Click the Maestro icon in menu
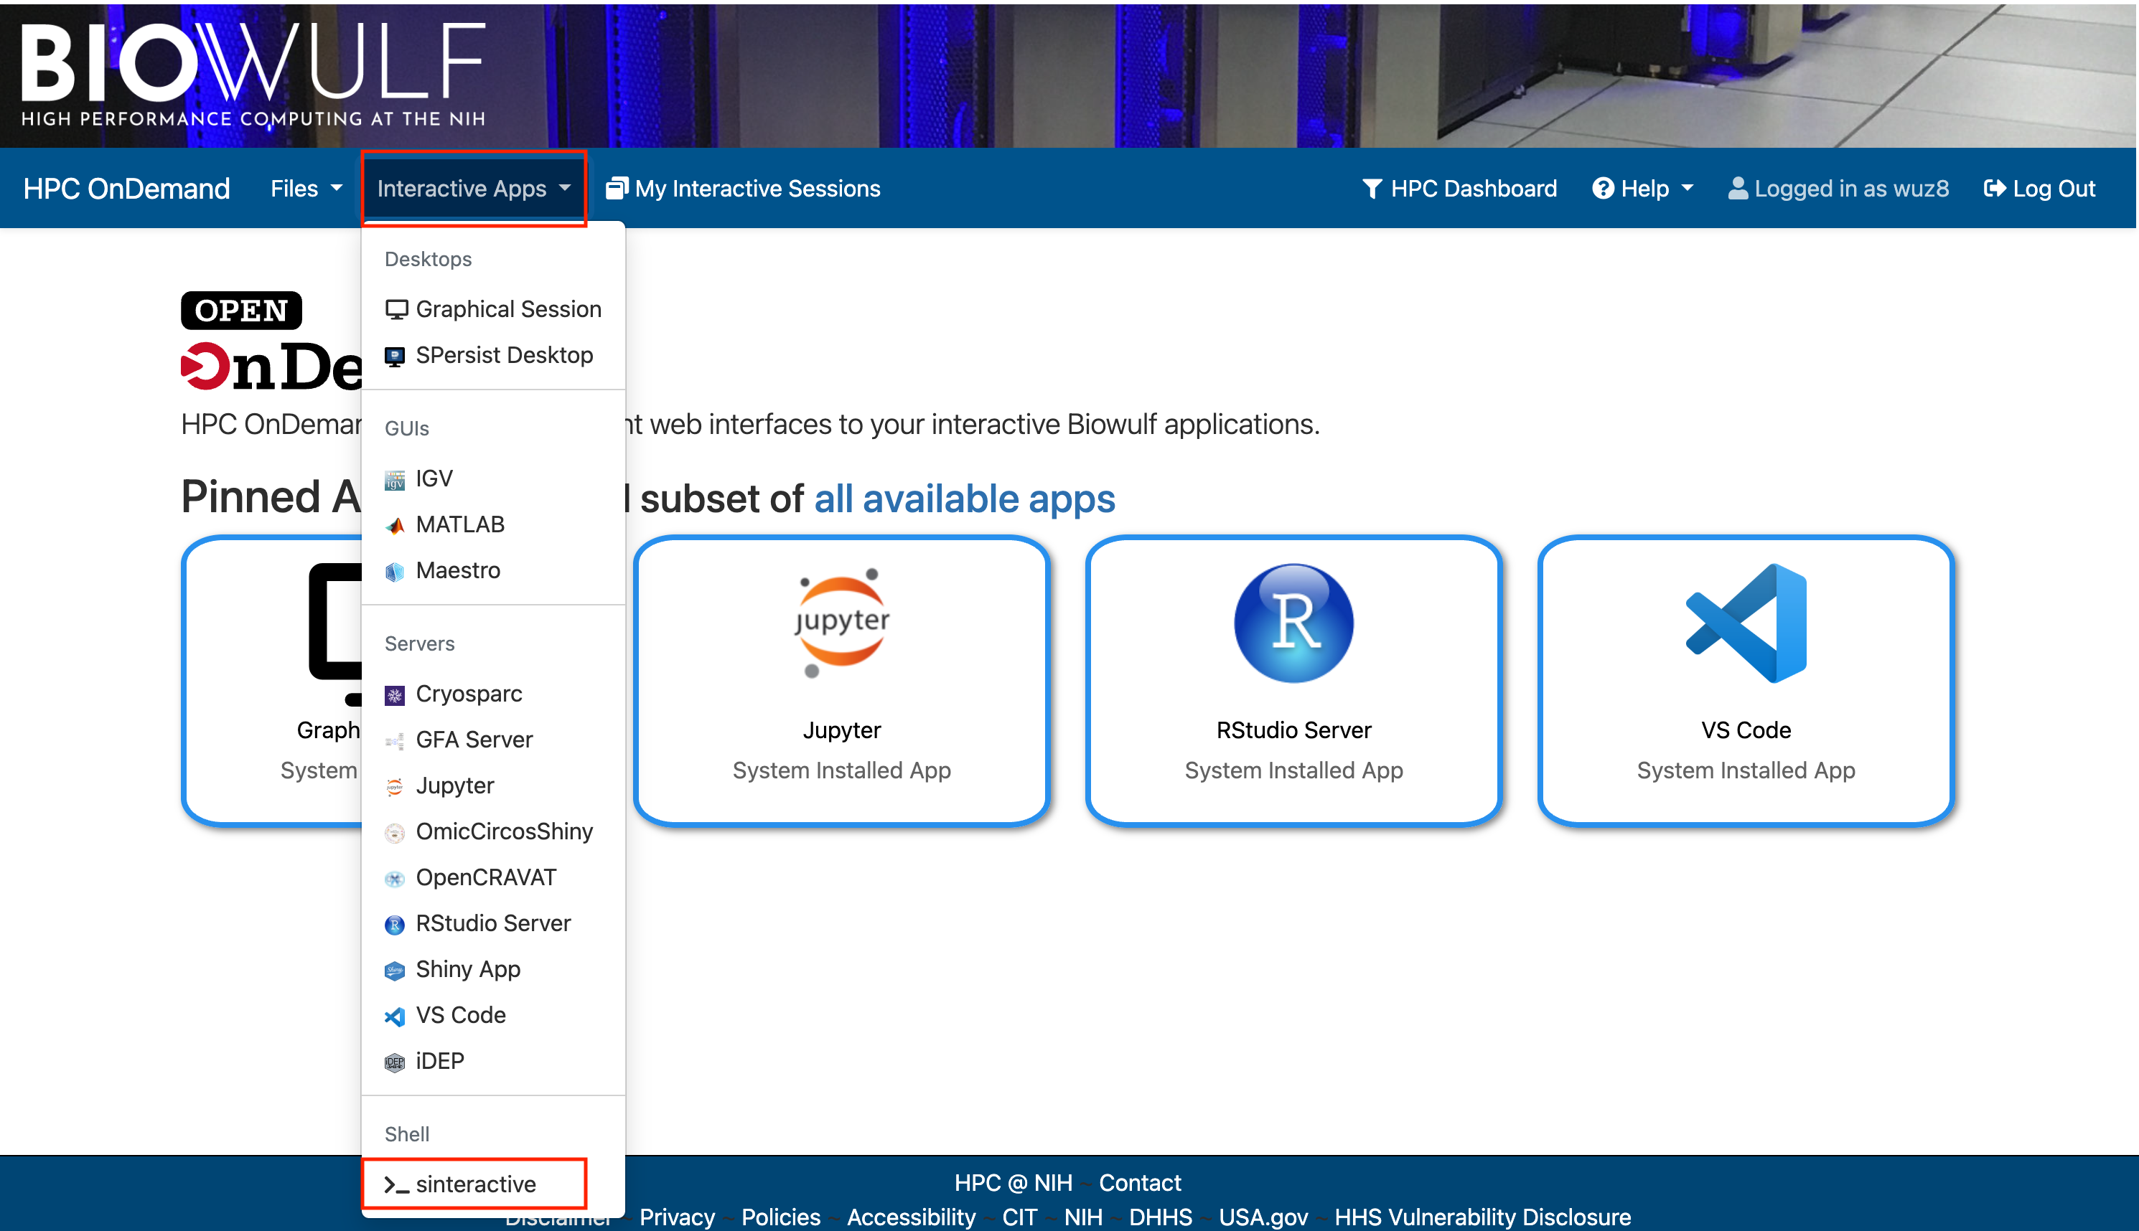 (395, 572)
